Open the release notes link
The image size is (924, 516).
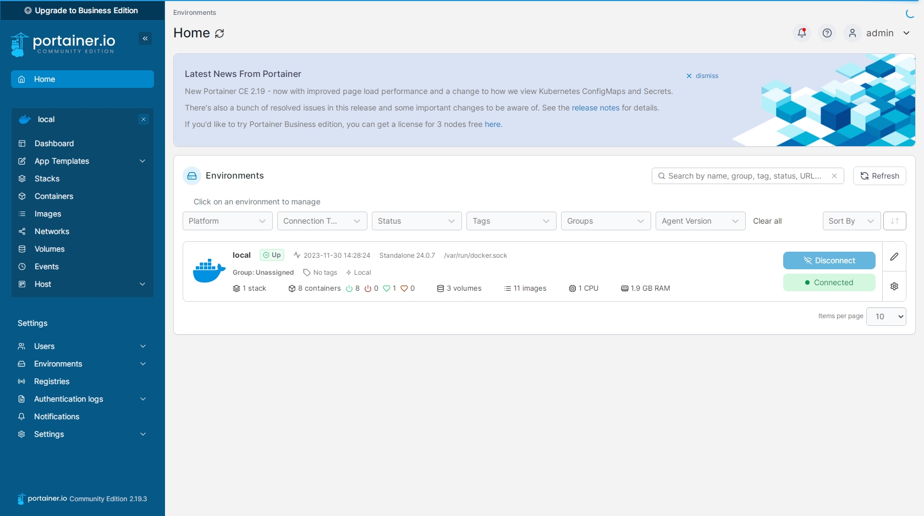pos(596,108)
